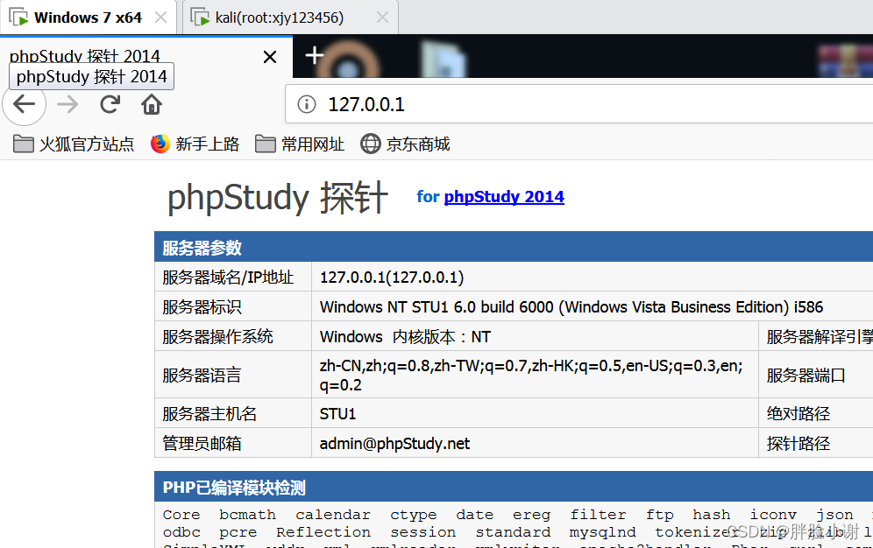Viewport: 873px width, 548px height.
Task: Close the kali VM tab
Action: tap(382, 18)
